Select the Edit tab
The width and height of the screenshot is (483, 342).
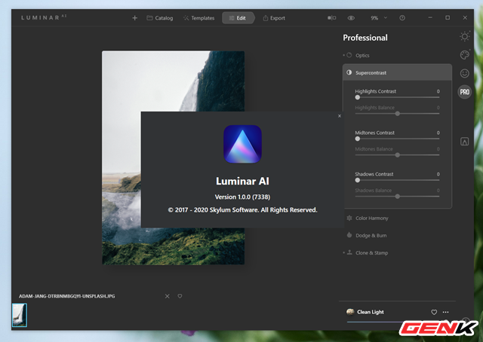point(238,18)
